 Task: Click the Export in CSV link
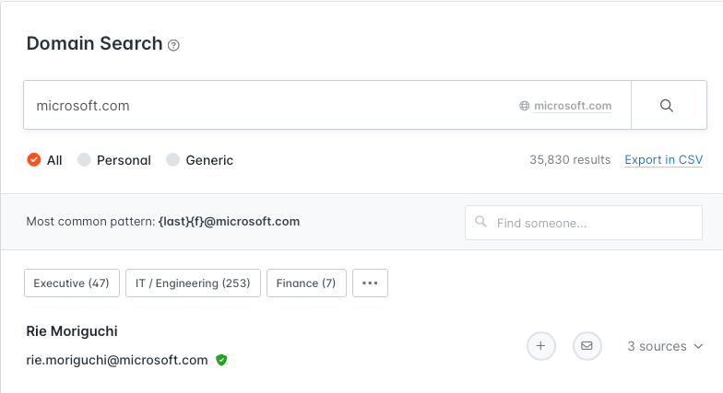(x=663, y=160)
